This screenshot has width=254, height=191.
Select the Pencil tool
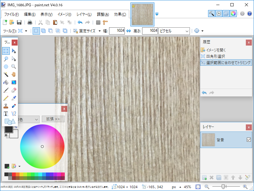[6, 98]
